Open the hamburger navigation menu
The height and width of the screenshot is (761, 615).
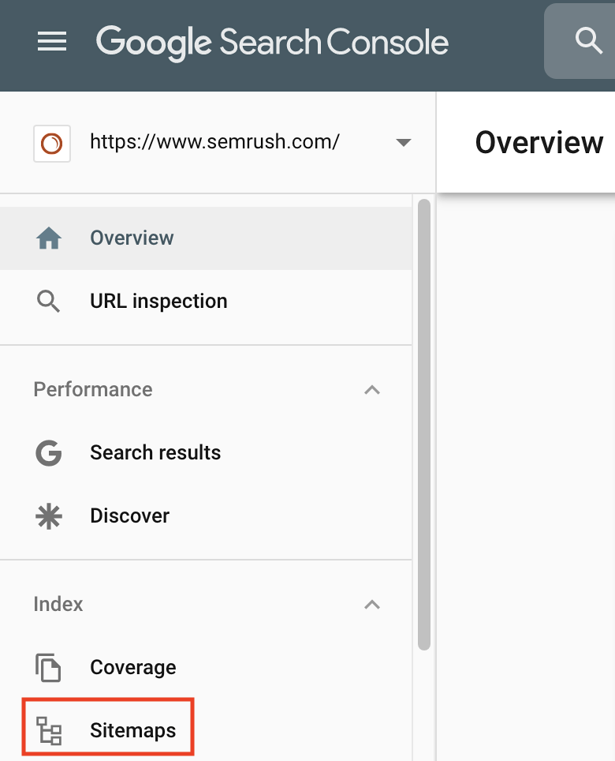tap(52, 41)
